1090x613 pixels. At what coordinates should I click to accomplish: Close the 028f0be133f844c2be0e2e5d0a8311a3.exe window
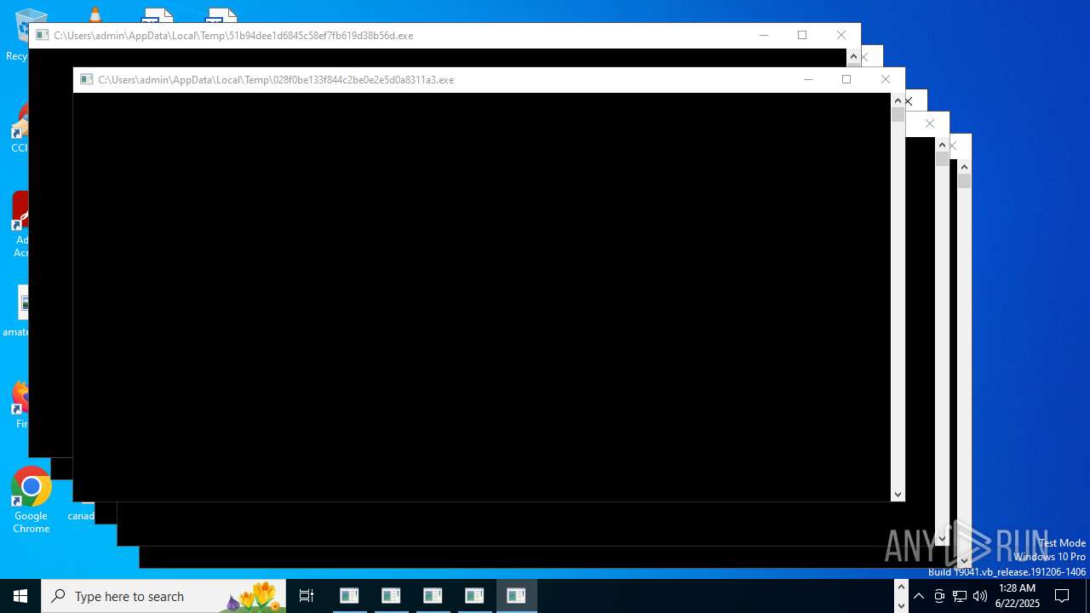tap(886, 79)
